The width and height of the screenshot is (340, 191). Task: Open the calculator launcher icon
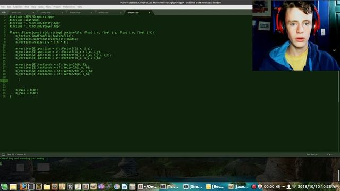point(132,186)
